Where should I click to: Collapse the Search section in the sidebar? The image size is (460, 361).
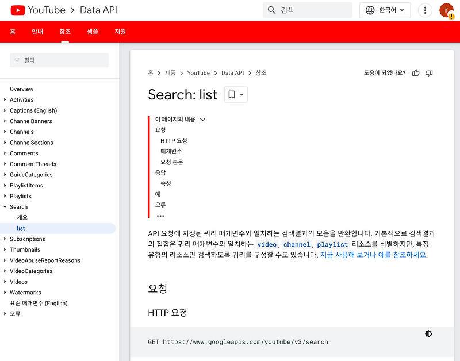point(5,206)
